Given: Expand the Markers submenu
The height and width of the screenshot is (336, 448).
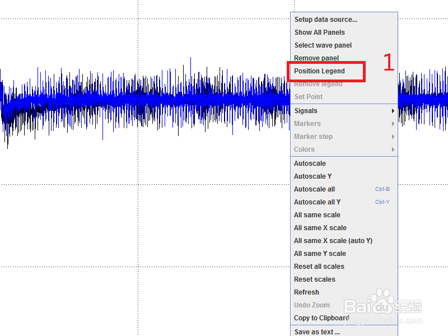Looking at the screenshot, I should pyautogui.click(x=344, y=123).
